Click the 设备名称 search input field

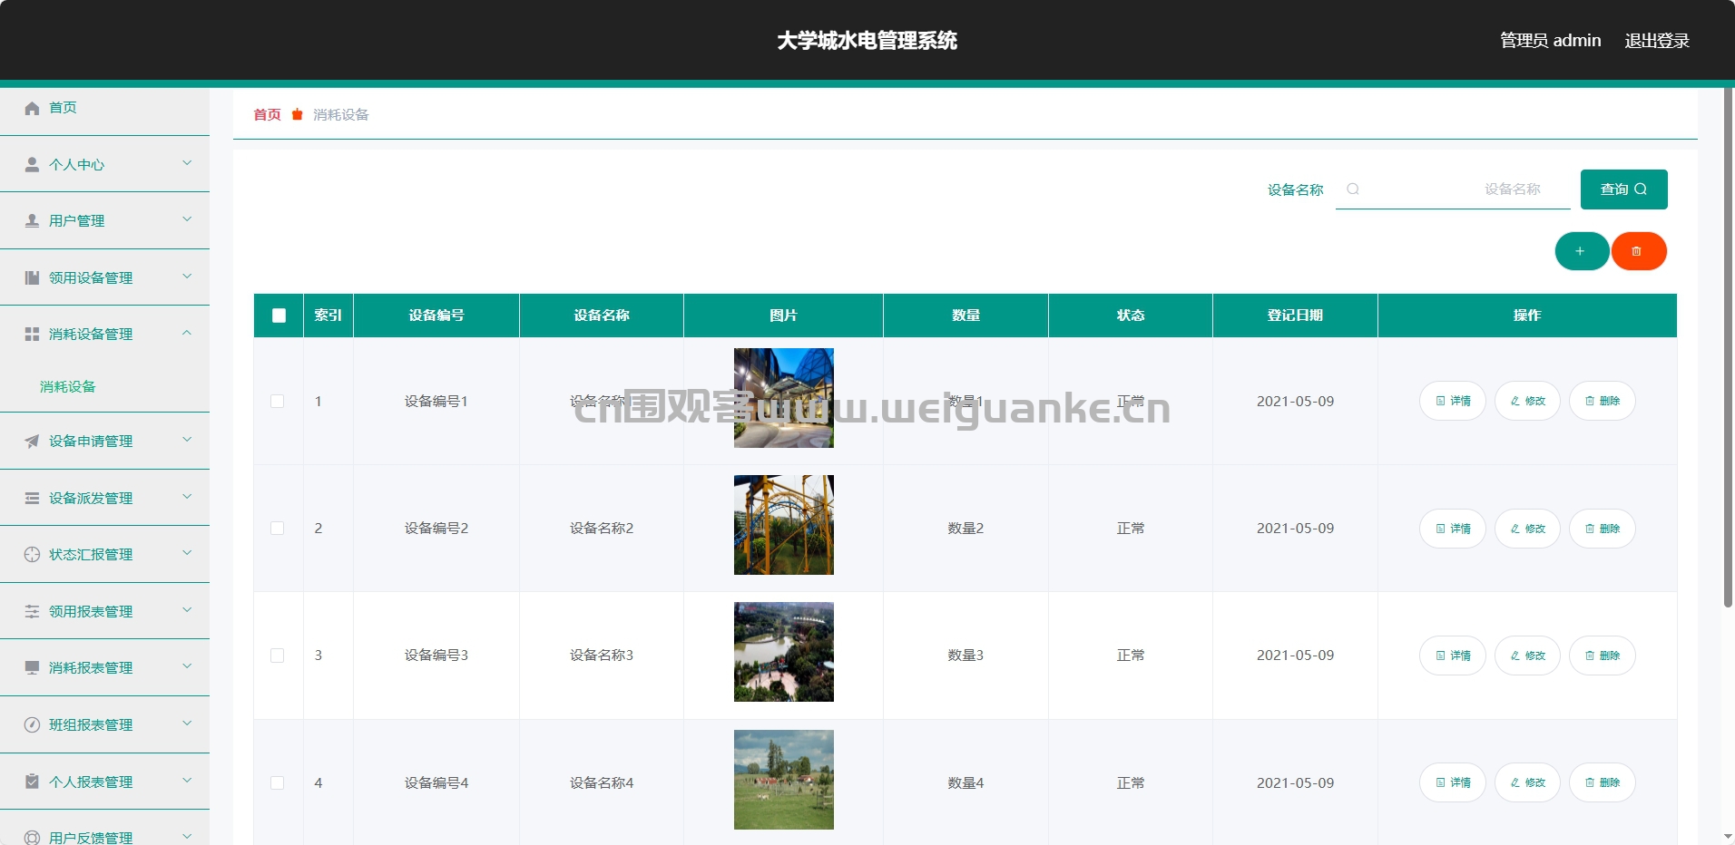coord(1453,189)
